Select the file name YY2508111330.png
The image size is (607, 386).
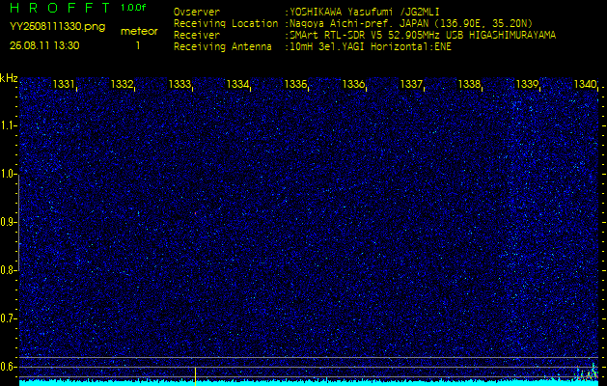coord(57,27)
